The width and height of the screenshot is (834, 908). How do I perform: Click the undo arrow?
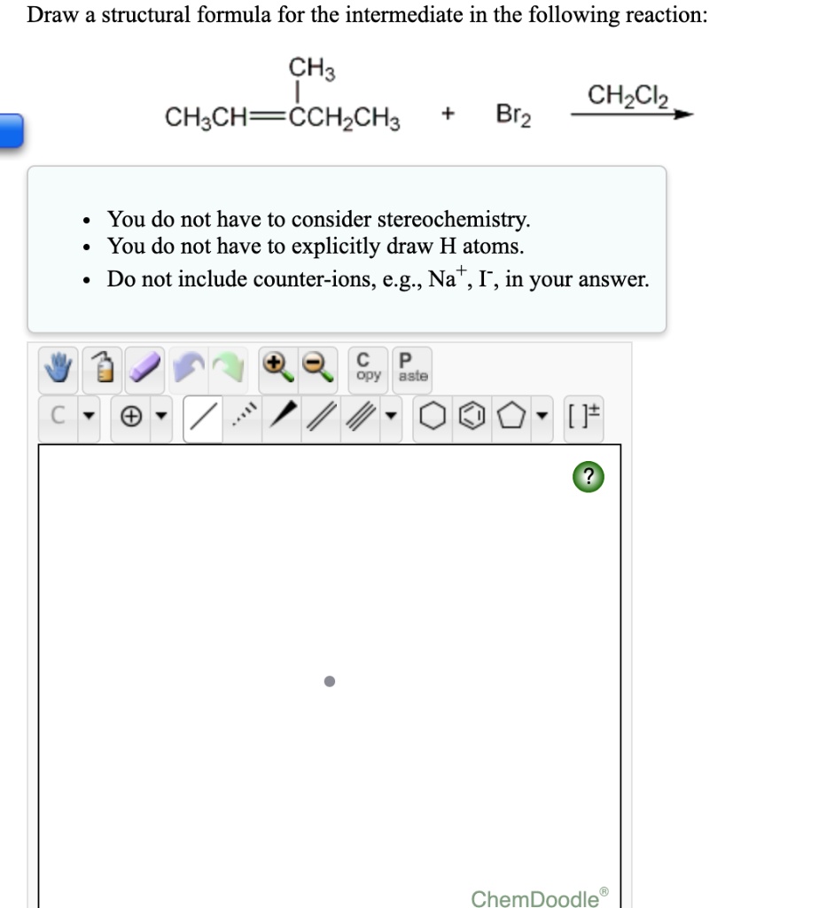pos(188,366)
